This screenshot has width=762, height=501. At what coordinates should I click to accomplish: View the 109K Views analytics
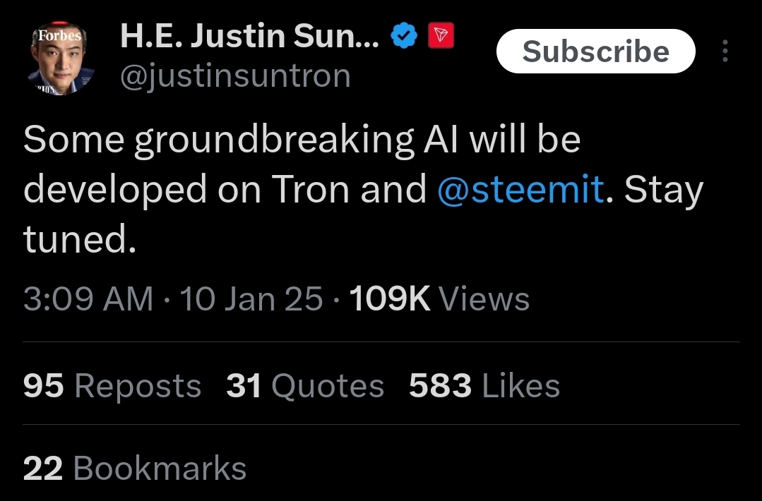(x=439, y=298)
